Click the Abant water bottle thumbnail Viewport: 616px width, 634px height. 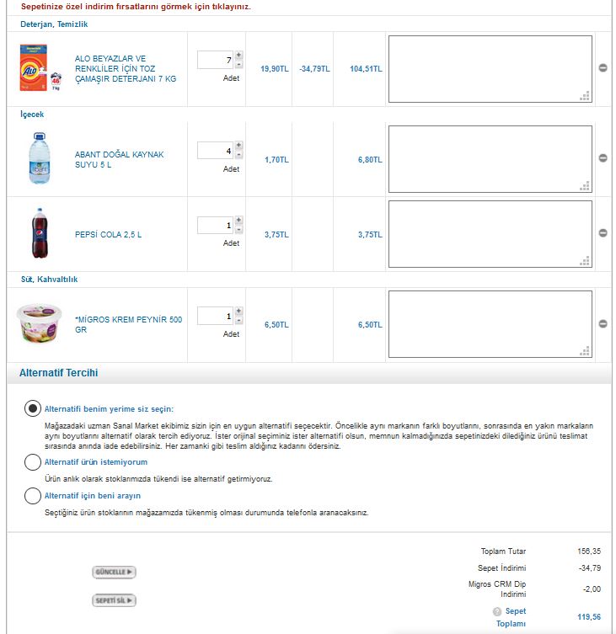pyautogui.click(x=40, y=158)
